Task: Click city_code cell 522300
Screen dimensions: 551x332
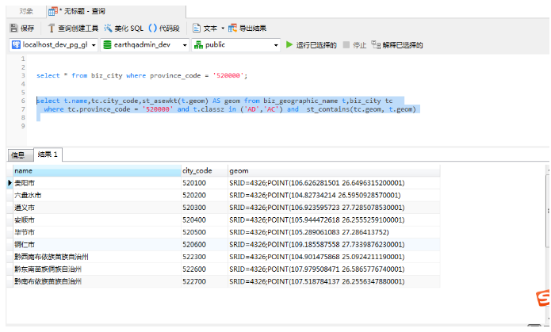Action: pyautogui.click(x=205, y=257)
